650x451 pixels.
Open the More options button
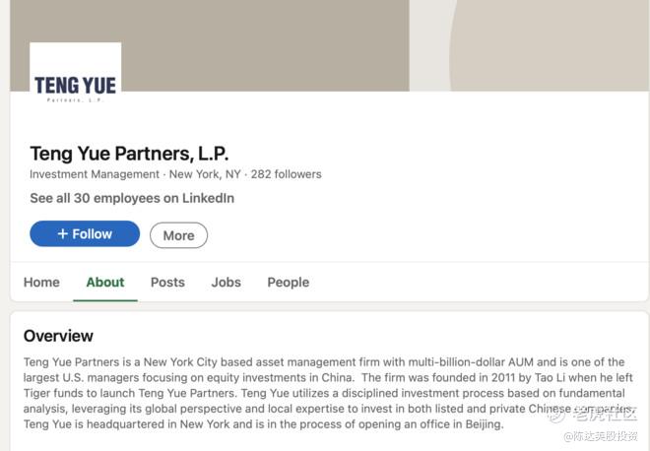point(178,235)
